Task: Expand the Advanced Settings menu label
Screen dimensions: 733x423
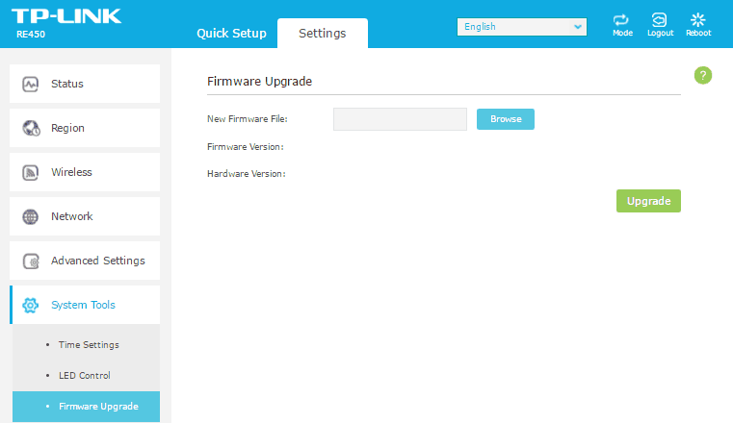Action: tap(98, 261)
